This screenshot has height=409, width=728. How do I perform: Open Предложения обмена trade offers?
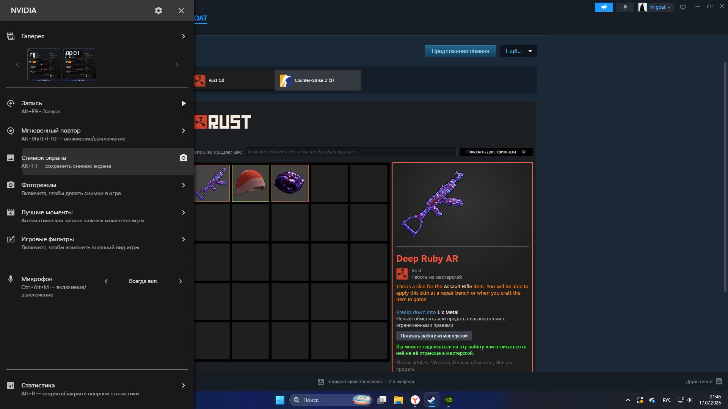click(460, 51)
